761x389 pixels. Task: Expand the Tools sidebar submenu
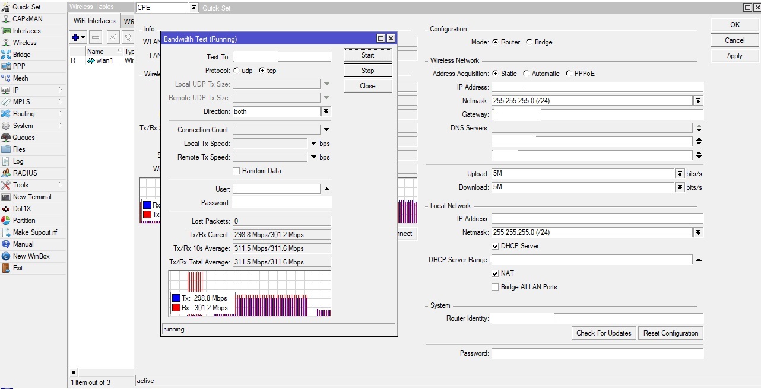tap(20, 184)
